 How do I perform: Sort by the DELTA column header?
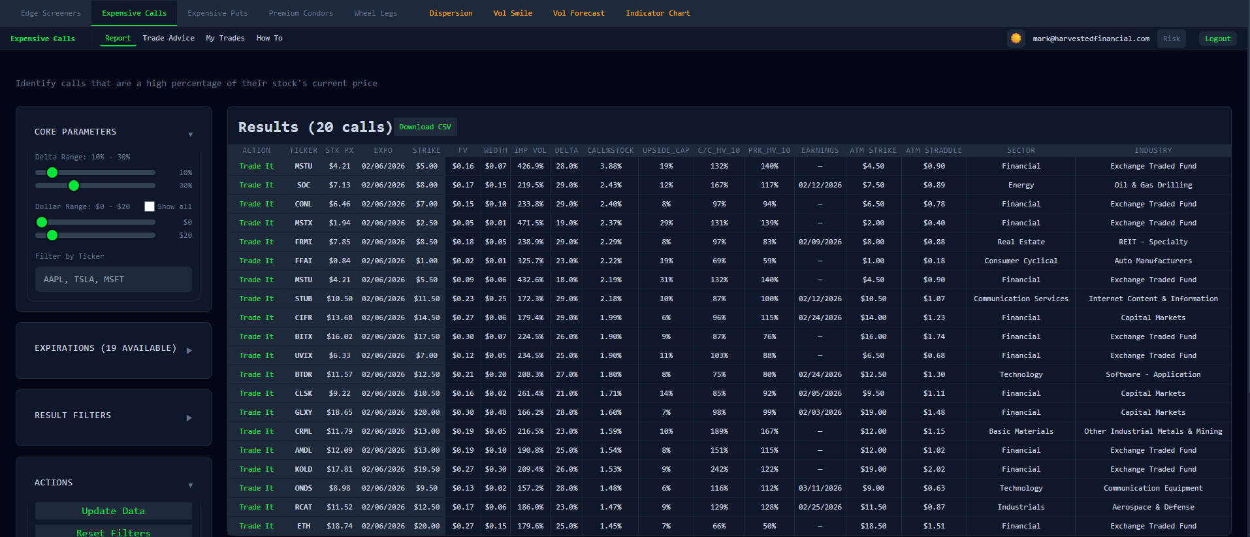(566, 150)
